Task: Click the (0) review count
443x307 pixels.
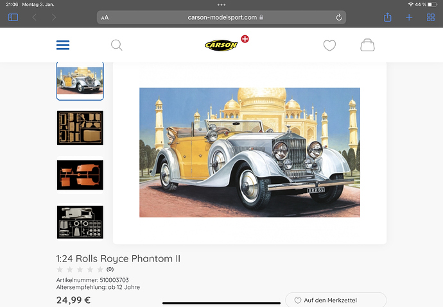Action: 110,269
